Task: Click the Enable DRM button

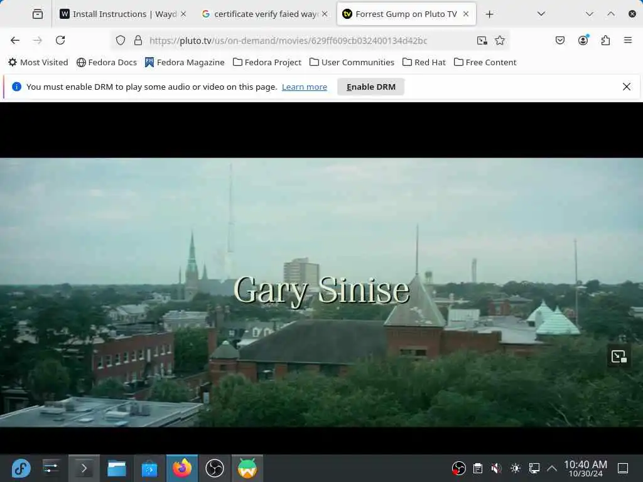Action: [370, 87]
